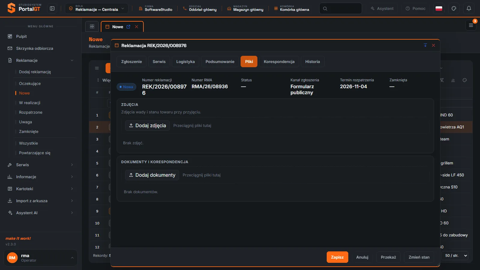Expand Import z arkusza section
Screen dimensions: 480x270
41,201
